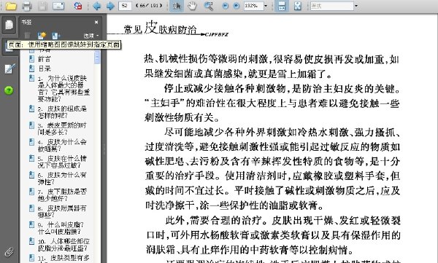Open the 目录 bookmark
The image size is (438, 263).
pos(44,68)
